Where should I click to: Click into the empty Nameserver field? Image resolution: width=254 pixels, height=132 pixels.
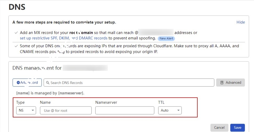(x=125, y=110)
